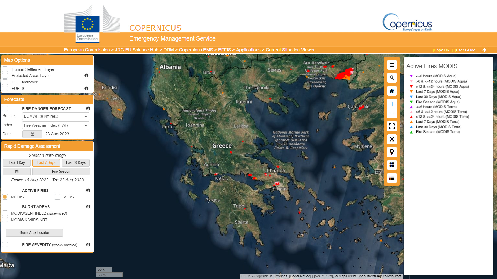497x279 pixels.
Task: Toggle fullscreen map view icon
Action: [x=392, y=126]
